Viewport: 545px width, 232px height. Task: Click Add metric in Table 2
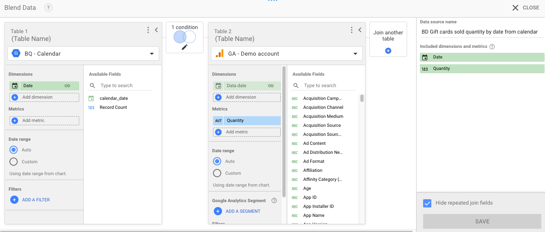[x=247, y=132]
